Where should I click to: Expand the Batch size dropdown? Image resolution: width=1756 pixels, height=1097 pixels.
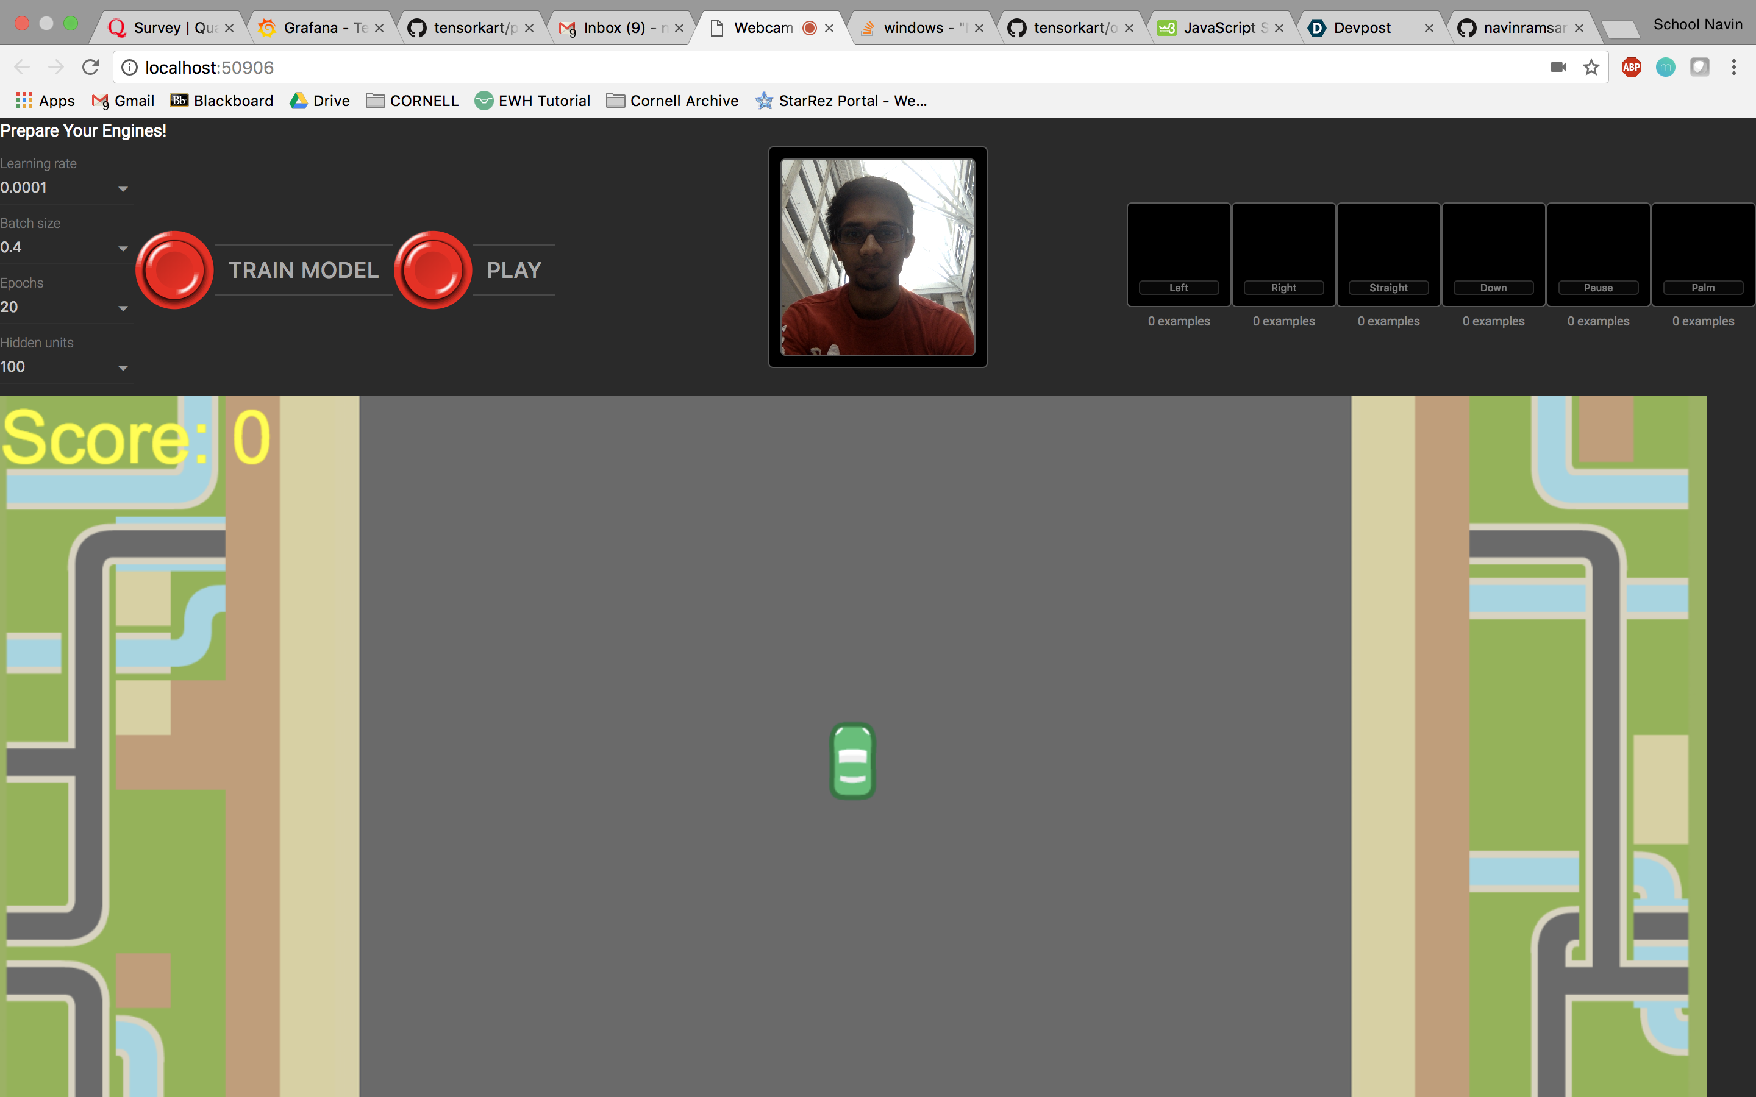click(123, 248)
